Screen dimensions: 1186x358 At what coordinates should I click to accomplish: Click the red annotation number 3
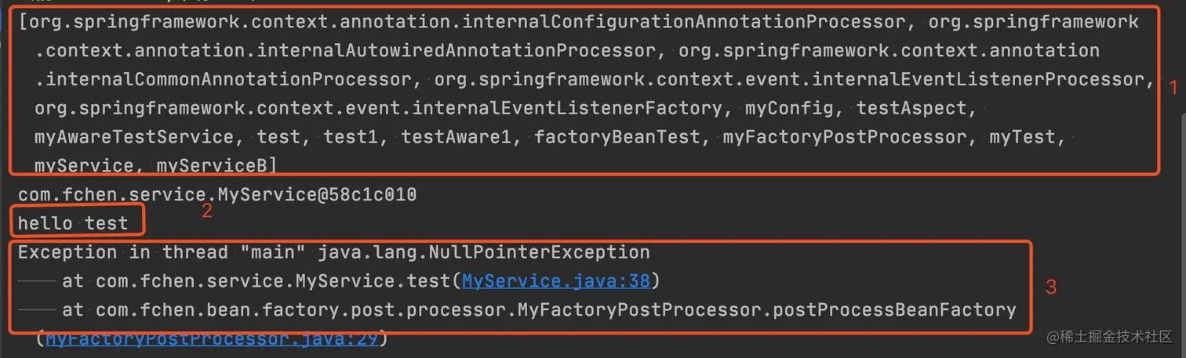pyautogui.click(x=1051, y=287)
